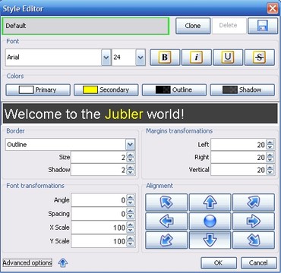The height and width of the screenshot is (273, 281).
Task: Click the Cancel button
Action: tap(259, 263)
